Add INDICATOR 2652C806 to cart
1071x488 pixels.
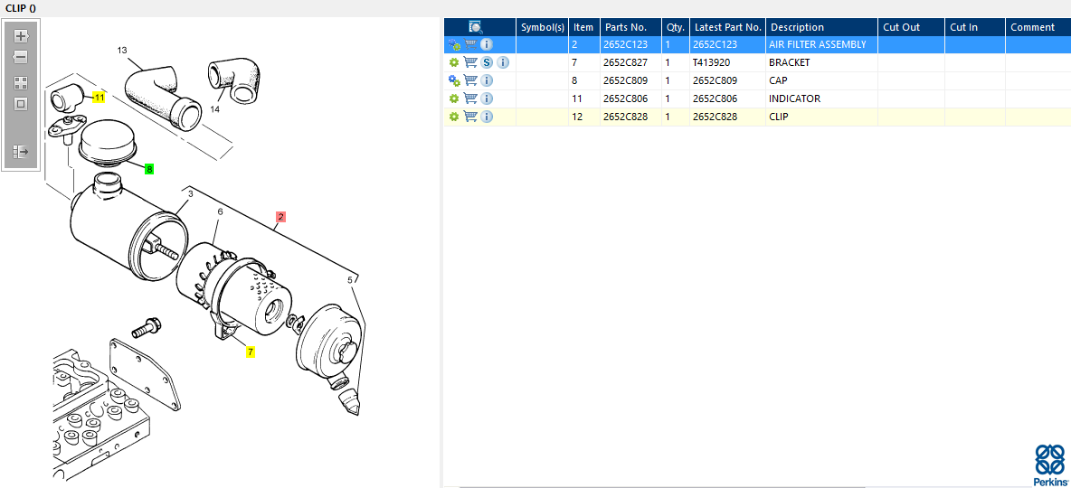coord(470,99)
